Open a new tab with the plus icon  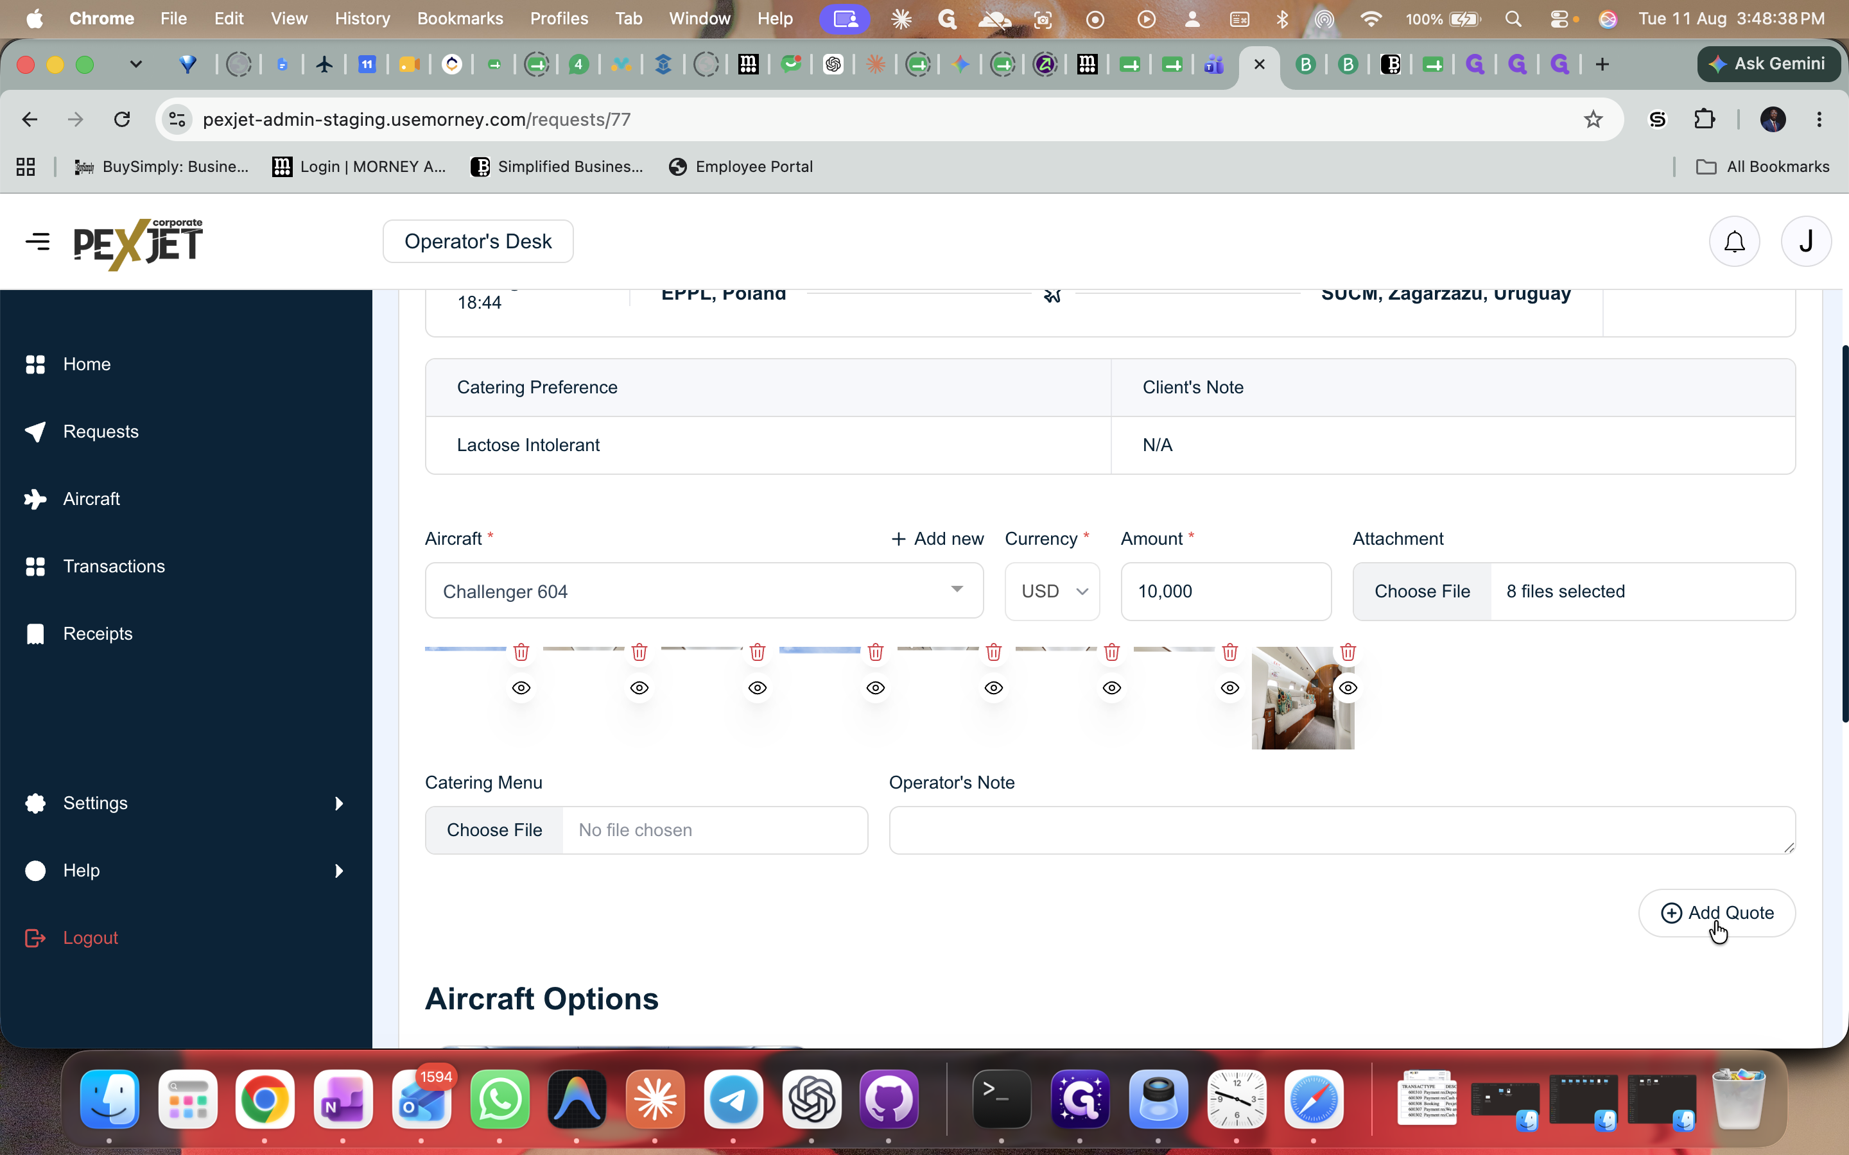(x=1602, y=64)
